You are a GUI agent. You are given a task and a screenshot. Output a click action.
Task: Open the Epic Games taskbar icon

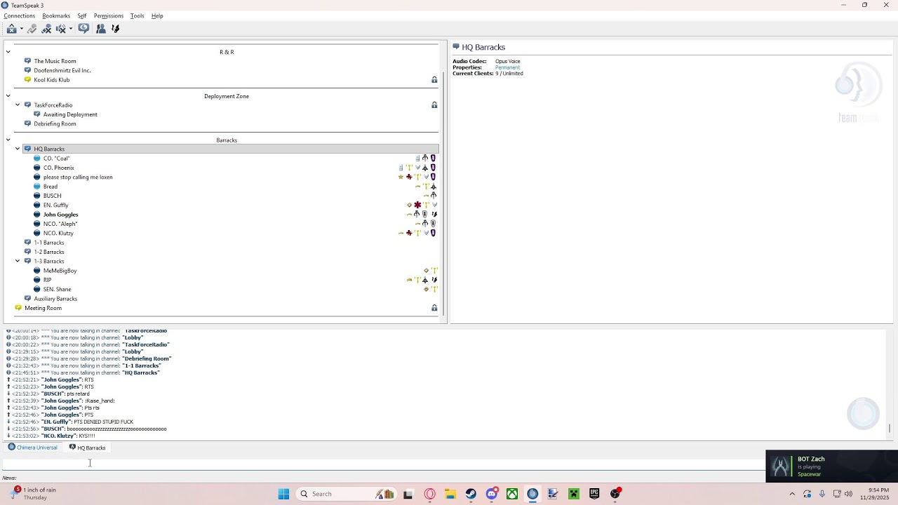(x=594, y=494)
